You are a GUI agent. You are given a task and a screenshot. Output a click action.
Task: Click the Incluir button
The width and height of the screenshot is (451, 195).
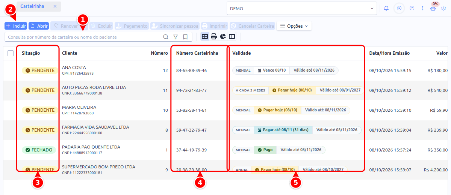16,26
